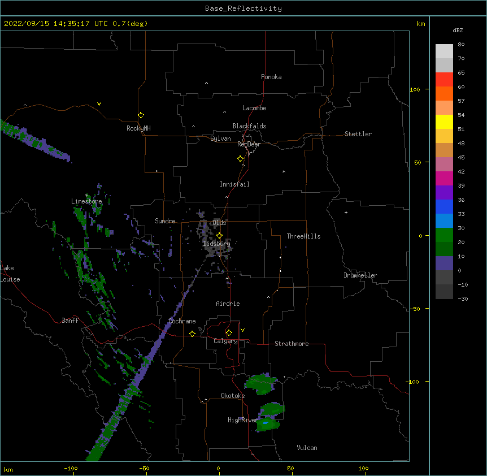Viewport: 487px width, 476px height.
Task: Click the Sylvan town label
Action: [x=220, y=139]
